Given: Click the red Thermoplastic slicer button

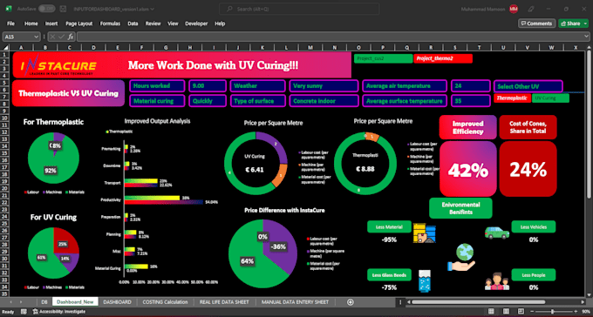Looking at the screenshot, I should [512, 98].
